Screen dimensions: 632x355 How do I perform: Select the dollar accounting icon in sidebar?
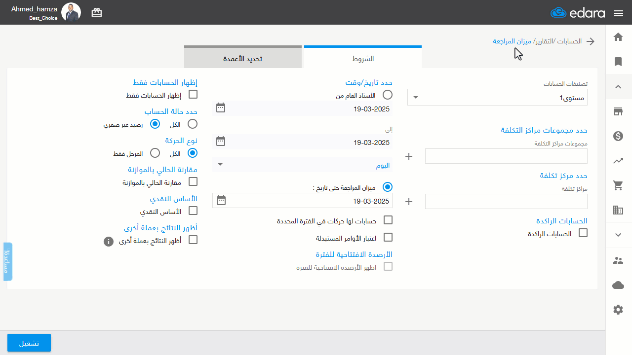(618, 136)
